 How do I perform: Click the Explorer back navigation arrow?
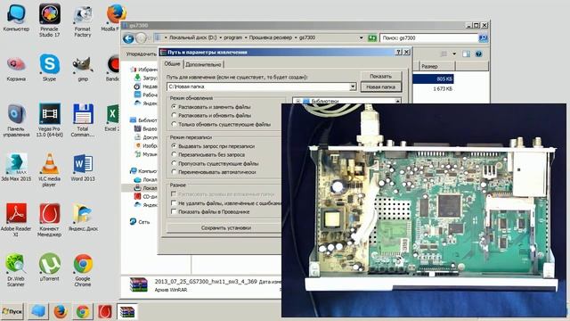pos(128,37)
